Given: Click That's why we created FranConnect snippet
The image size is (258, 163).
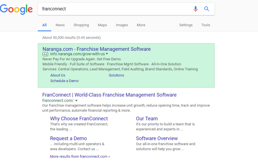Looking at the screenshot, I should [x=79, y=127].
